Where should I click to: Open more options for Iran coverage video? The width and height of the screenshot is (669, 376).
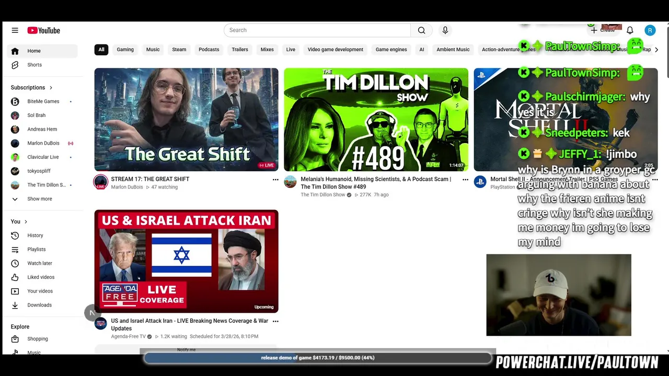[x=275, y=321]
